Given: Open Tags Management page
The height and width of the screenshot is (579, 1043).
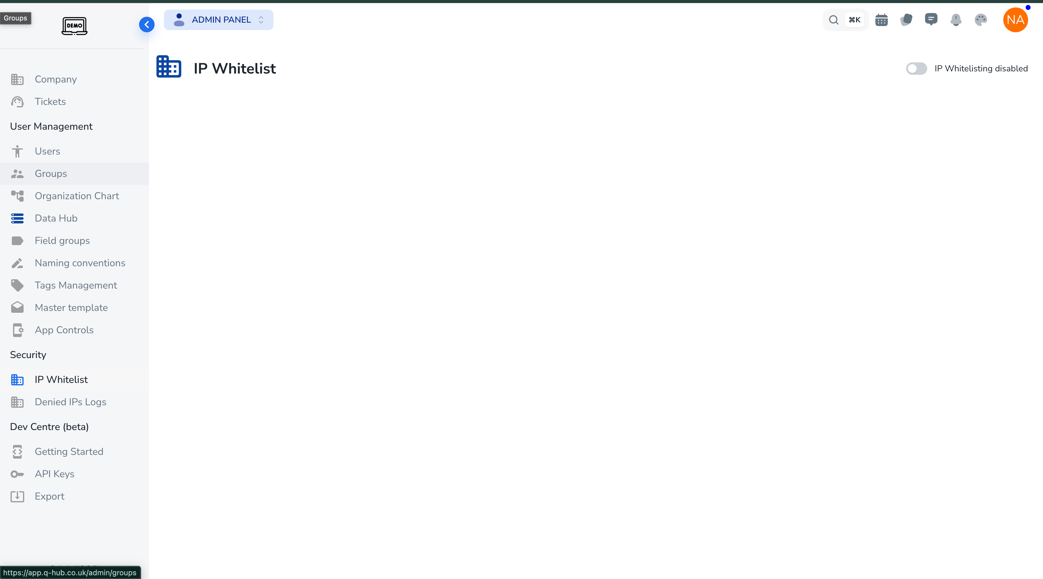Looking at the screenshot, I should tap(74, 285).
